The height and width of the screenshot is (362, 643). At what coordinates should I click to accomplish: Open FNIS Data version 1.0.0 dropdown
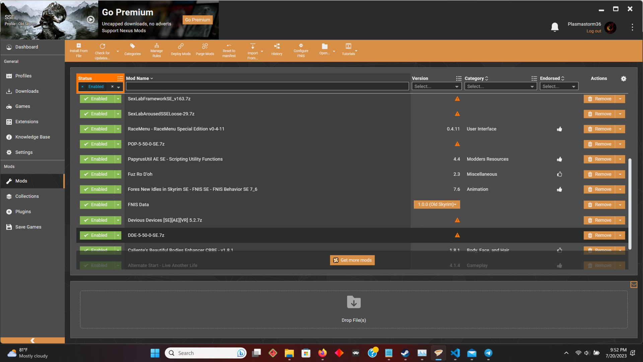coord(437,204)
